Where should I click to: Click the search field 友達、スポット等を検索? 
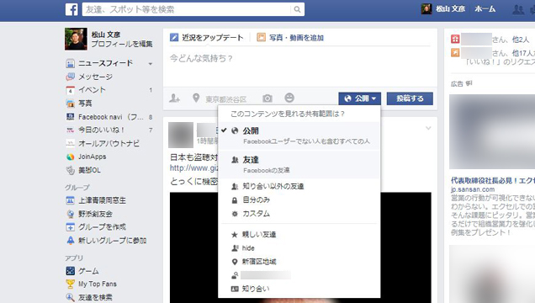(187, 9)
